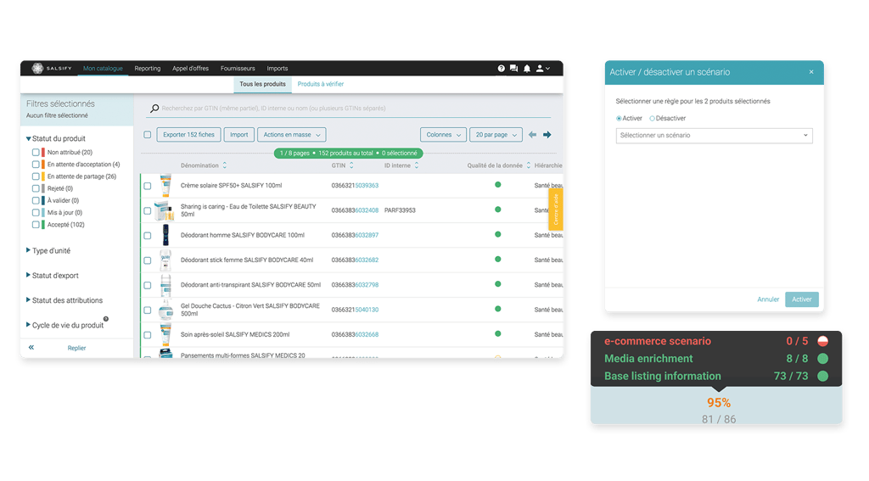The image size is (869, 481).
Task: Open the chat messages icon
Action: [513, 68]
